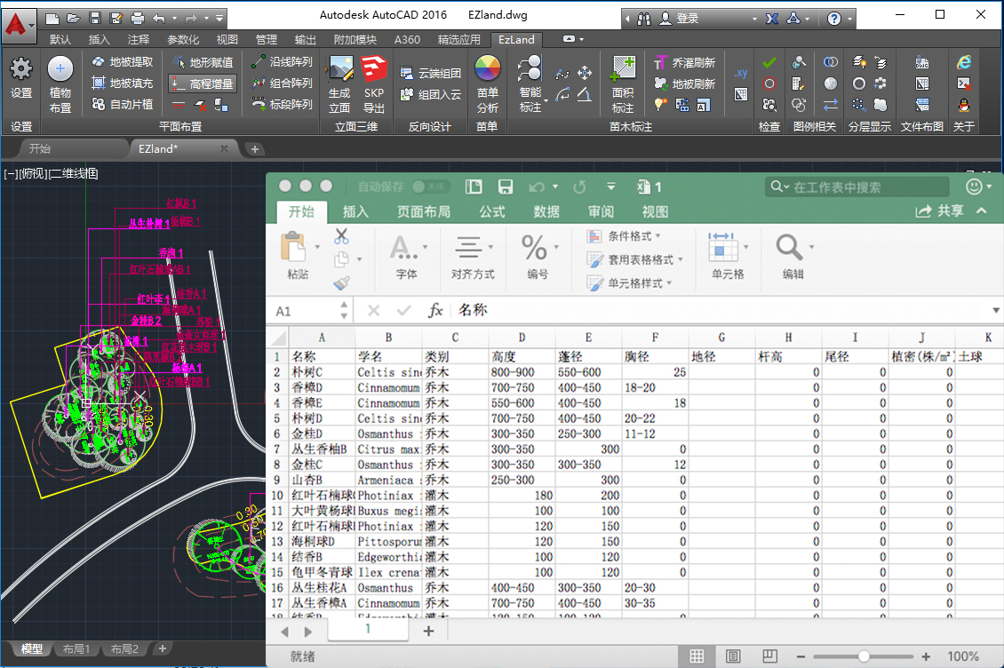Image resolution: width=1004 pixels, height=668 pixels.
Task: Choose the 地被填充 fill tool
Action: [123, 83]
